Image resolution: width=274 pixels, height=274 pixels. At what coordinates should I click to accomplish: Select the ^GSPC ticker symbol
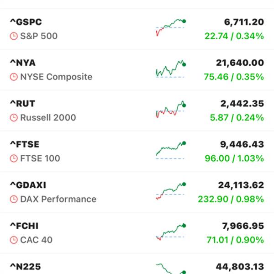coord(26,22)
